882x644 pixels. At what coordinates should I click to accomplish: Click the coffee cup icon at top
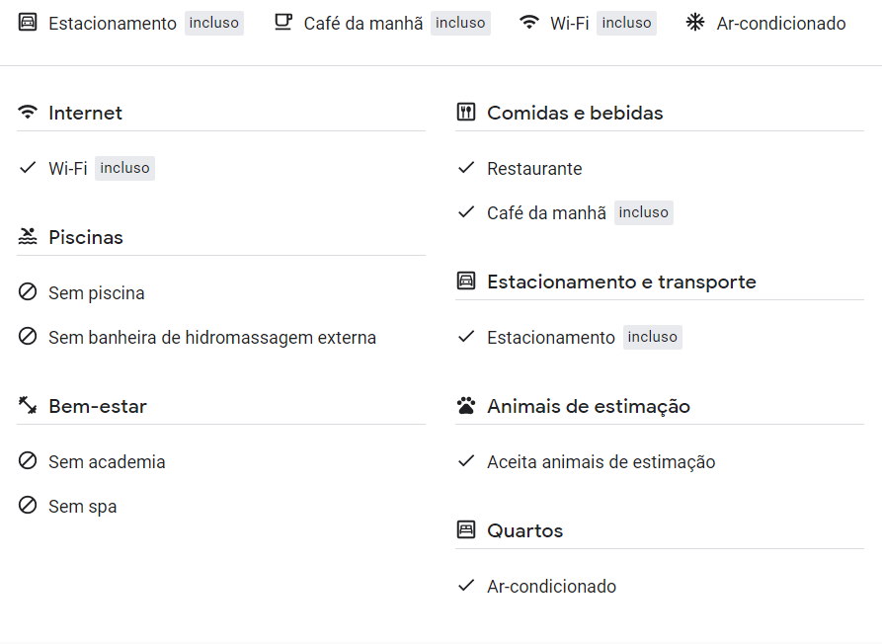[x=282, y=23]
